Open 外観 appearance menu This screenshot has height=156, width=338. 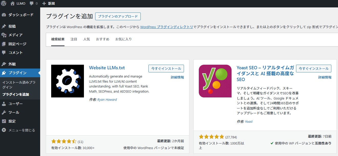(x=12, y=64)
